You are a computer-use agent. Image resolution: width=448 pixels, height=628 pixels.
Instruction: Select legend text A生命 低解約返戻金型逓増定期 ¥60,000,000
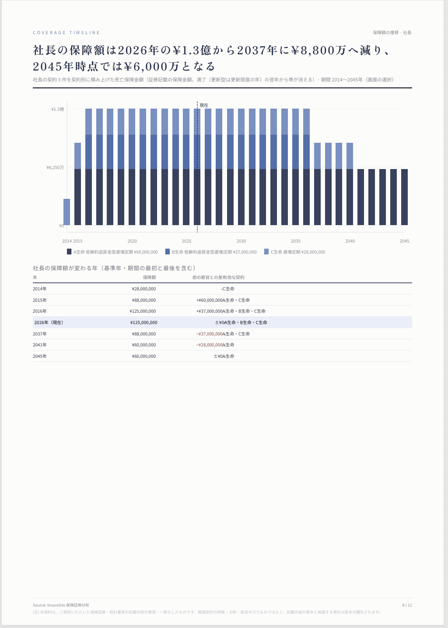point(115,252)
